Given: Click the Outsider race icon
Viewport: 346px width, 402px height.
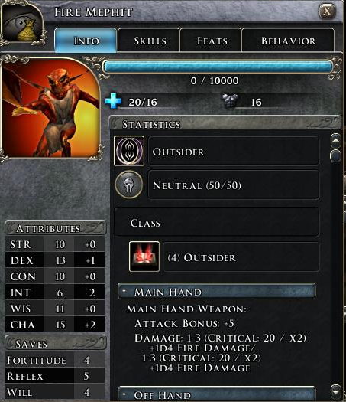Looking at the screenshot, I should coord(129,151).
